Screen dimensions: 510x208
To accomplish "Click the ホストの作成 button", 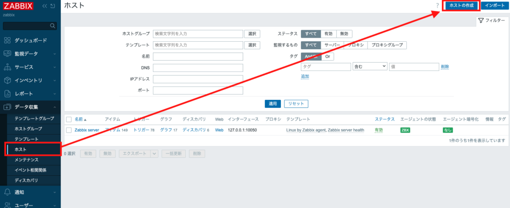I will pos(462,6).
